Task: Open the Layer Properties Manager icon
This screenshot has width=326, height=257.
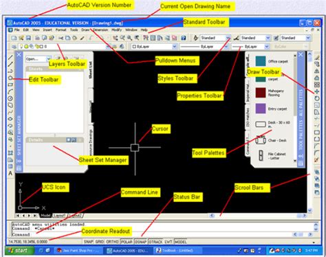Action: 14,47
